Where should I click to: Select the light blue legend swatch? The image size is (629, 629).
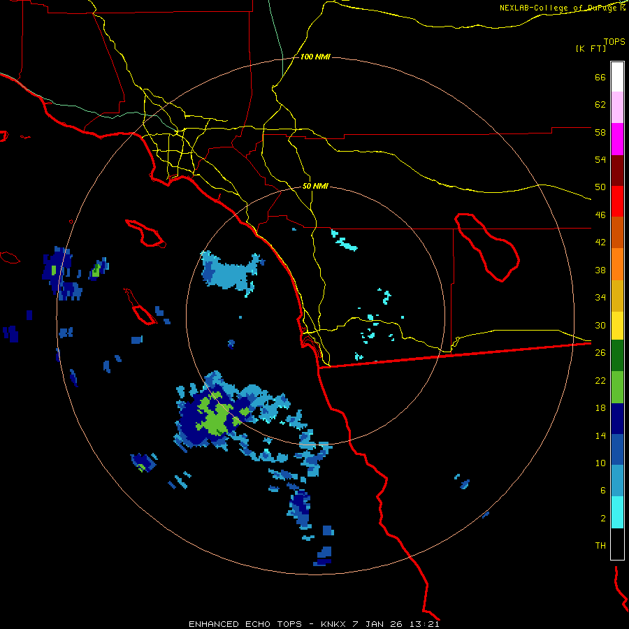pos(617,481)
